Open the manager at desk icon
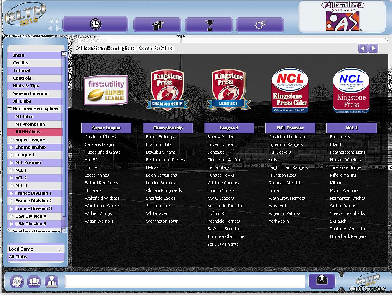This screenshot has width=392, height=295. pyautogui.click(x=51, y=282)
